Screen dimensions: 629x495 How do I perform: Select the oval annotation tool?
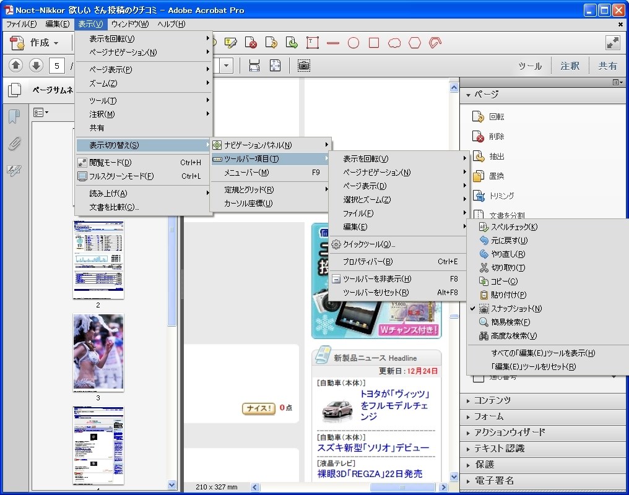click(x=353, y=43)
